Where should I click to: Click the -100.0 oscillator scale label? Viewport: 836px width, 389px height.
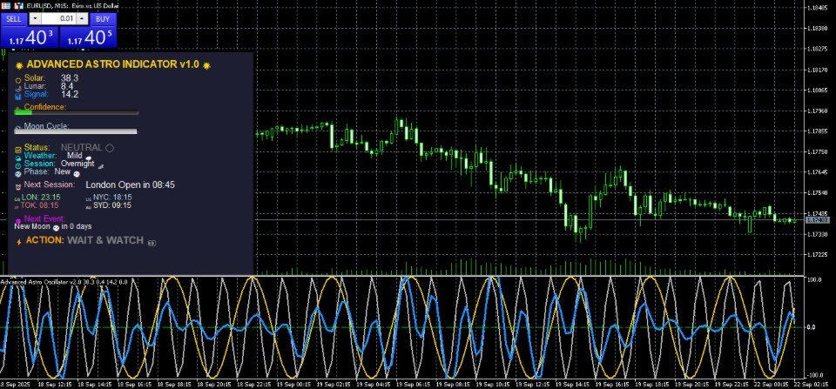click(813, 374)
